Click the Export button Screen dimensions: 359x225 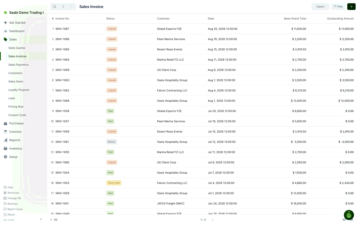click(321, 7)
